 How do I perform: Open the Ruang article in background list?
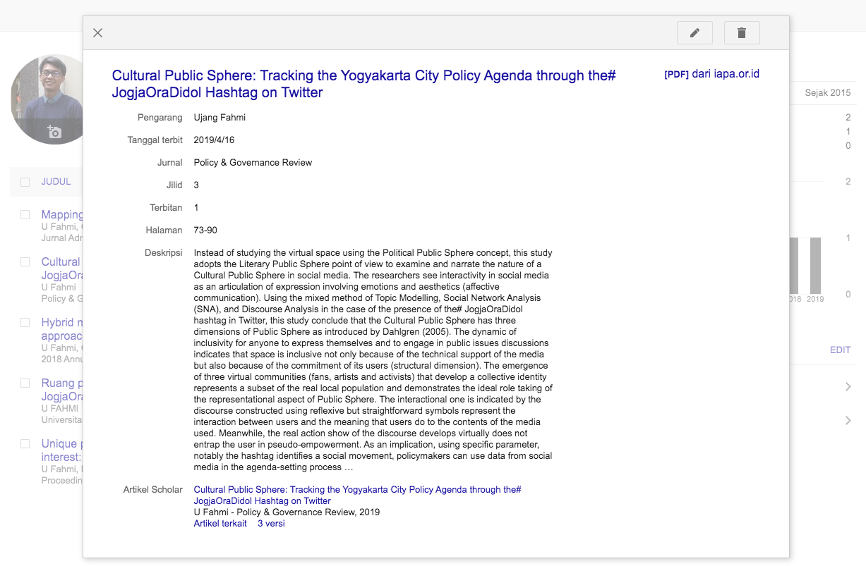[62, 390]
